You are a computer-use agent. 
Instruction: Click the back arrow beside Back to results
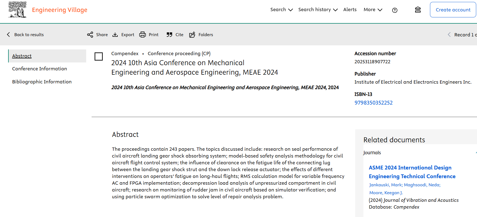[8, 34]
